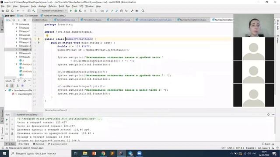Image resolution: width=280 pixels, height=157 pixels.
Task: Click the yellow intention lightbulb in the editor
Action: coord(47,36)
